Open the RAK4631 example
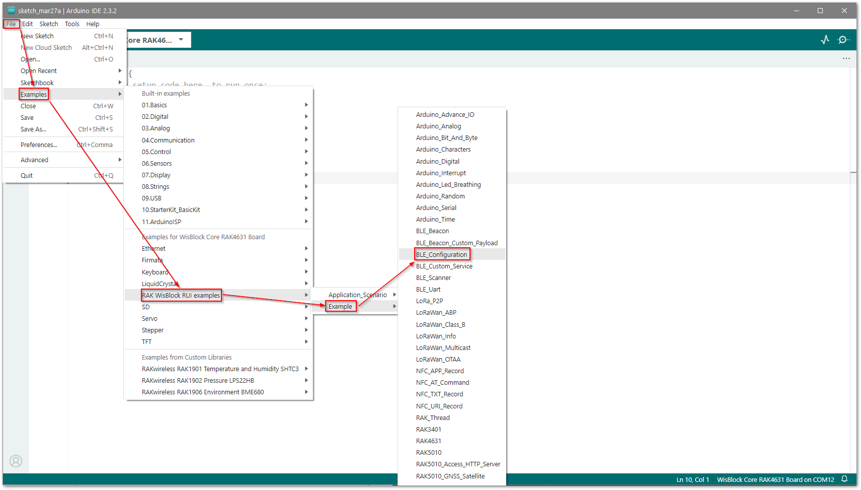Viewport: 861px width, 490px height. (x=452, y=441)
